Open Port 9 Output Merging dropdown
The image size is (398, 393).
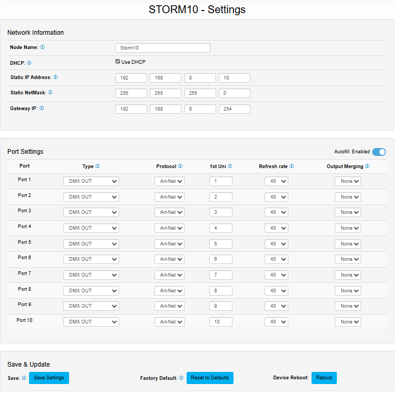pos(348,306)
